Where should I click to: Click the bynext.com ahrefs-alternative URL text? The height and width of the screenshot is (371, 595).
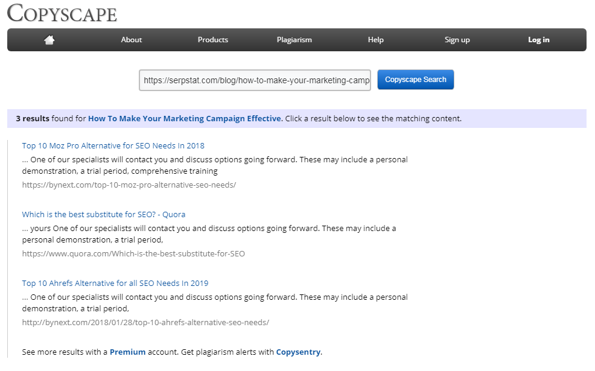[145, 323]
